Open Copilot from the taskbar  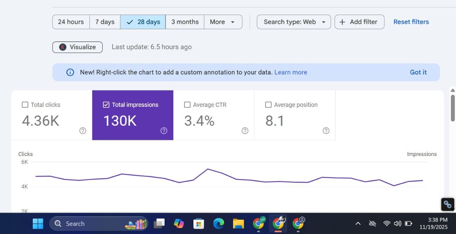pyautogui.click(x=179, y=224)
